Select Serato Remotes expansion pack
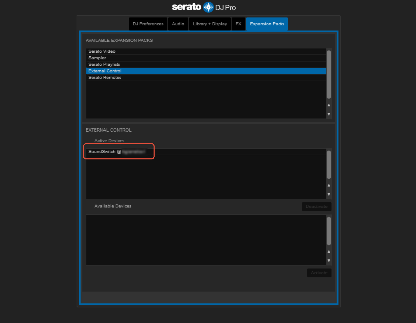This screenshot has height=323, width=416. 206,78
